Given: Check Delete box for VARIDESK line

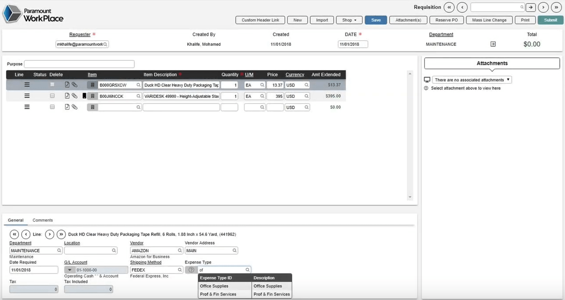Looking at the screenshot, I should click(x=52, y=96).
